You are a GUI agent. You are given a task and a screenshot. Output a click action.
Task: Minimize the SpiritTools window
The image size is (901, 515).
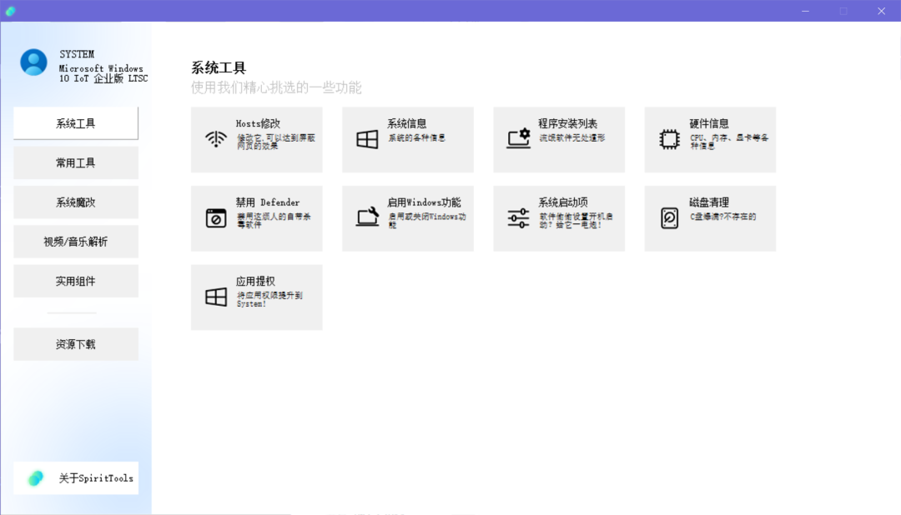(x=806, y=11)
